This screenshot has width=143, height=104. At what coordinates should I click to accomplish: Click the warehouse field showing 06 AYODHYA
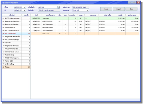pyautogui.click(x=81, y=7)
